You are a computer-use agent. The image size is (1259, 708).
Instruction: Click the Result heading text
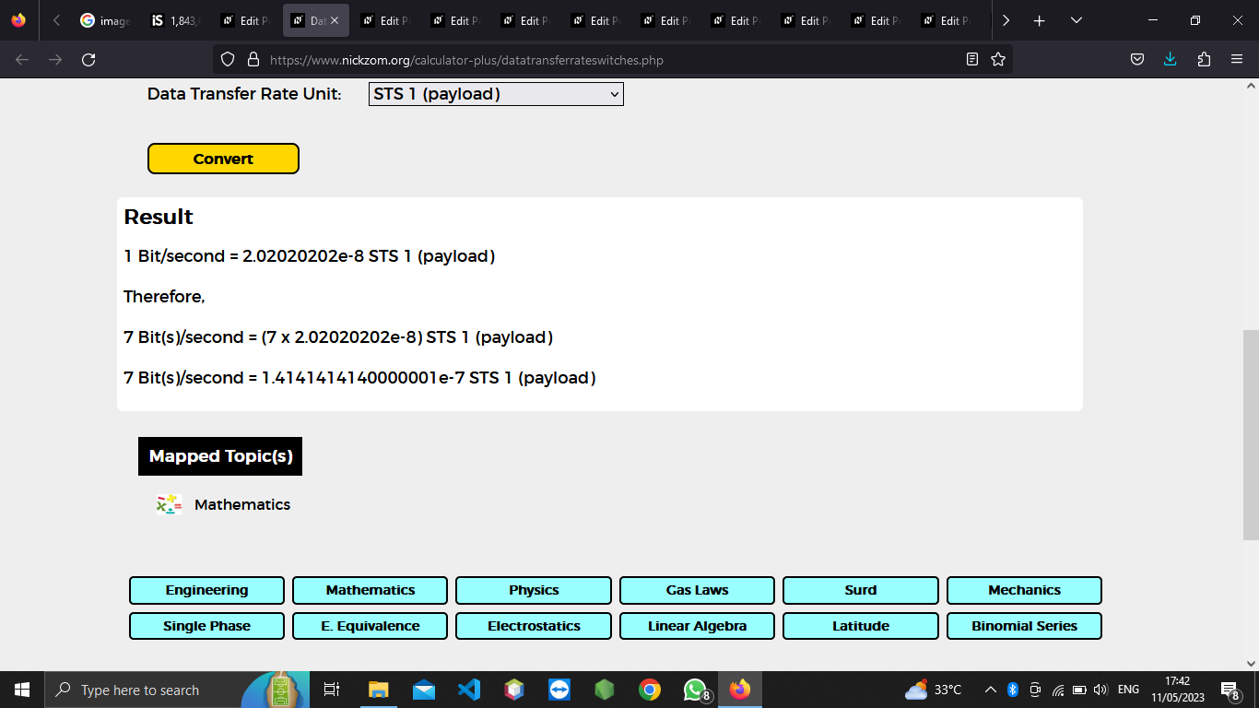click(159, 217)
